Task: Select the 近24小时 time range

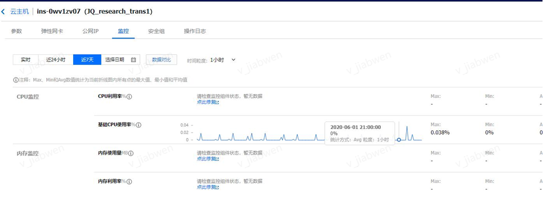Action: (55, 60)
